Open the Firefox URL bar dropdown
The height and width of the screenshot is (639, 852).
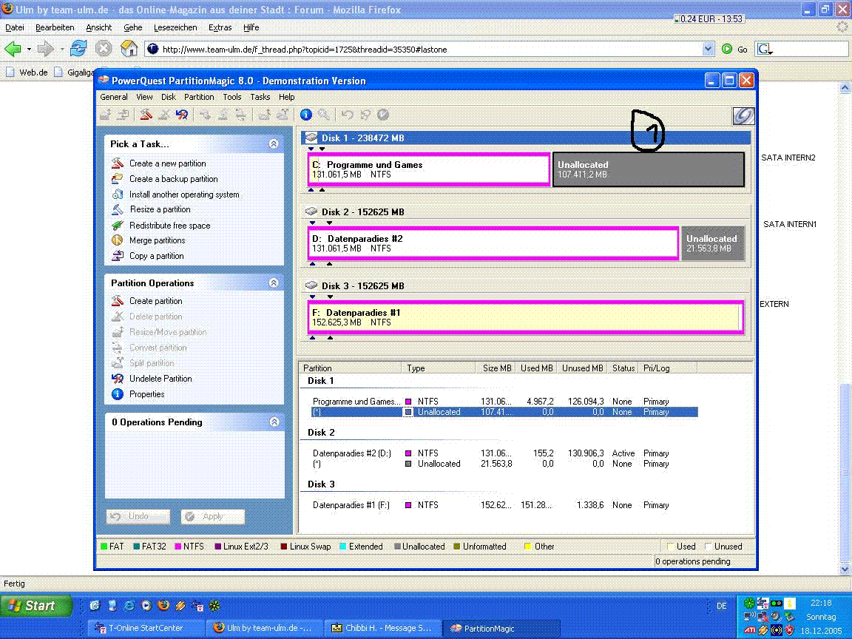708,49
